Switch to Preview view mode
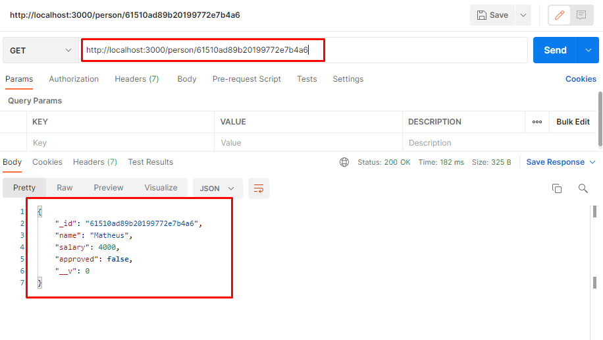The image size is (603, 340). (109, 188)
